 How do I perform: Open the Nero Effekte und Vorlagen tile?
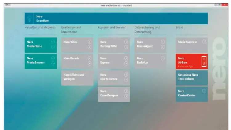77,78
